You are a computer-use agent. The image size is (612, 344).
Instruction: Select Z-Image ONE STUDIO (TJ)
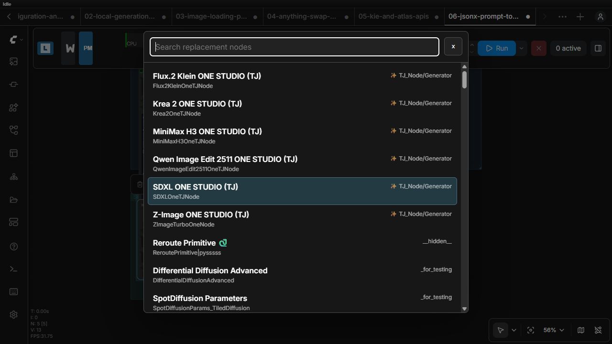tap(302, 219)
